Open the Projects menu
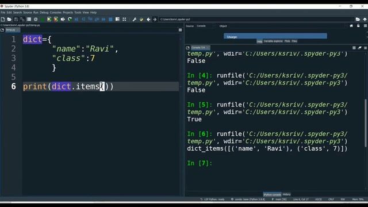This screenshot has width=368, height=207. 68,13
